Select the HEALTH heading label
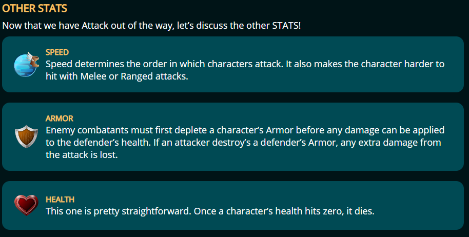469x237 pixels. 60,200
